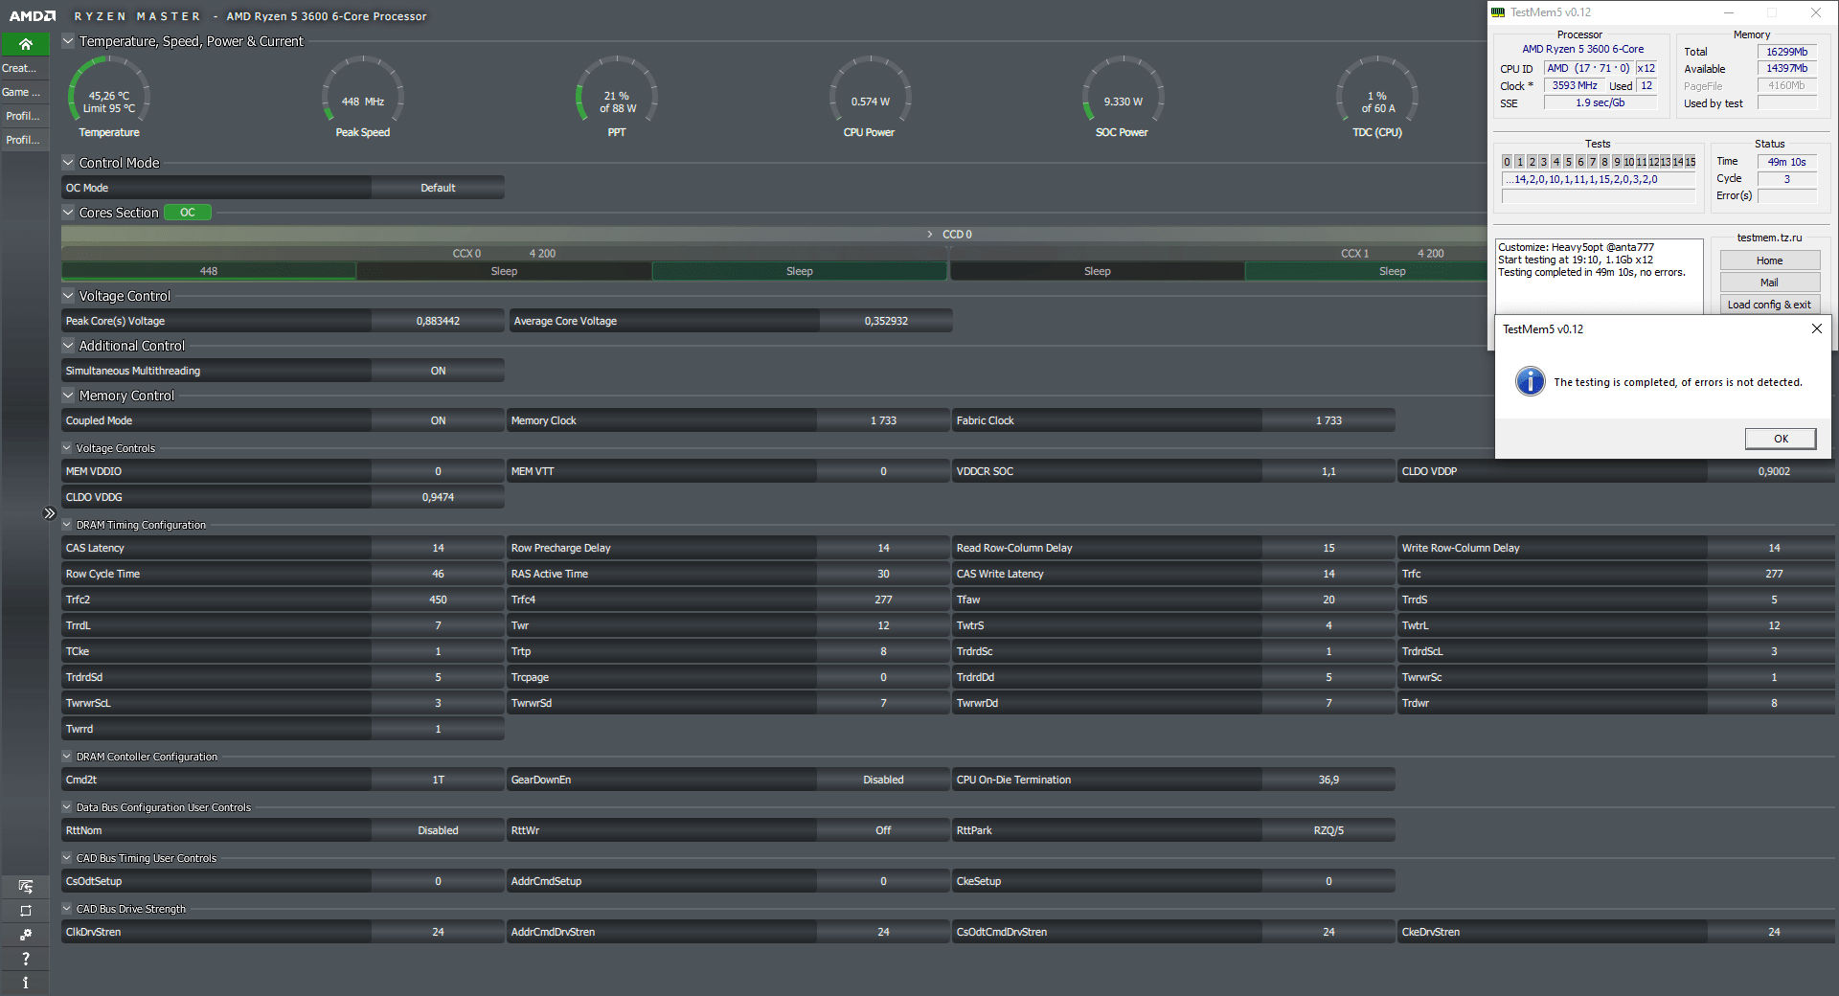The width and height of the screenshot is (1839, 996).
Task: Click the Home button in TestMem5
Action: coord(1769,260)
